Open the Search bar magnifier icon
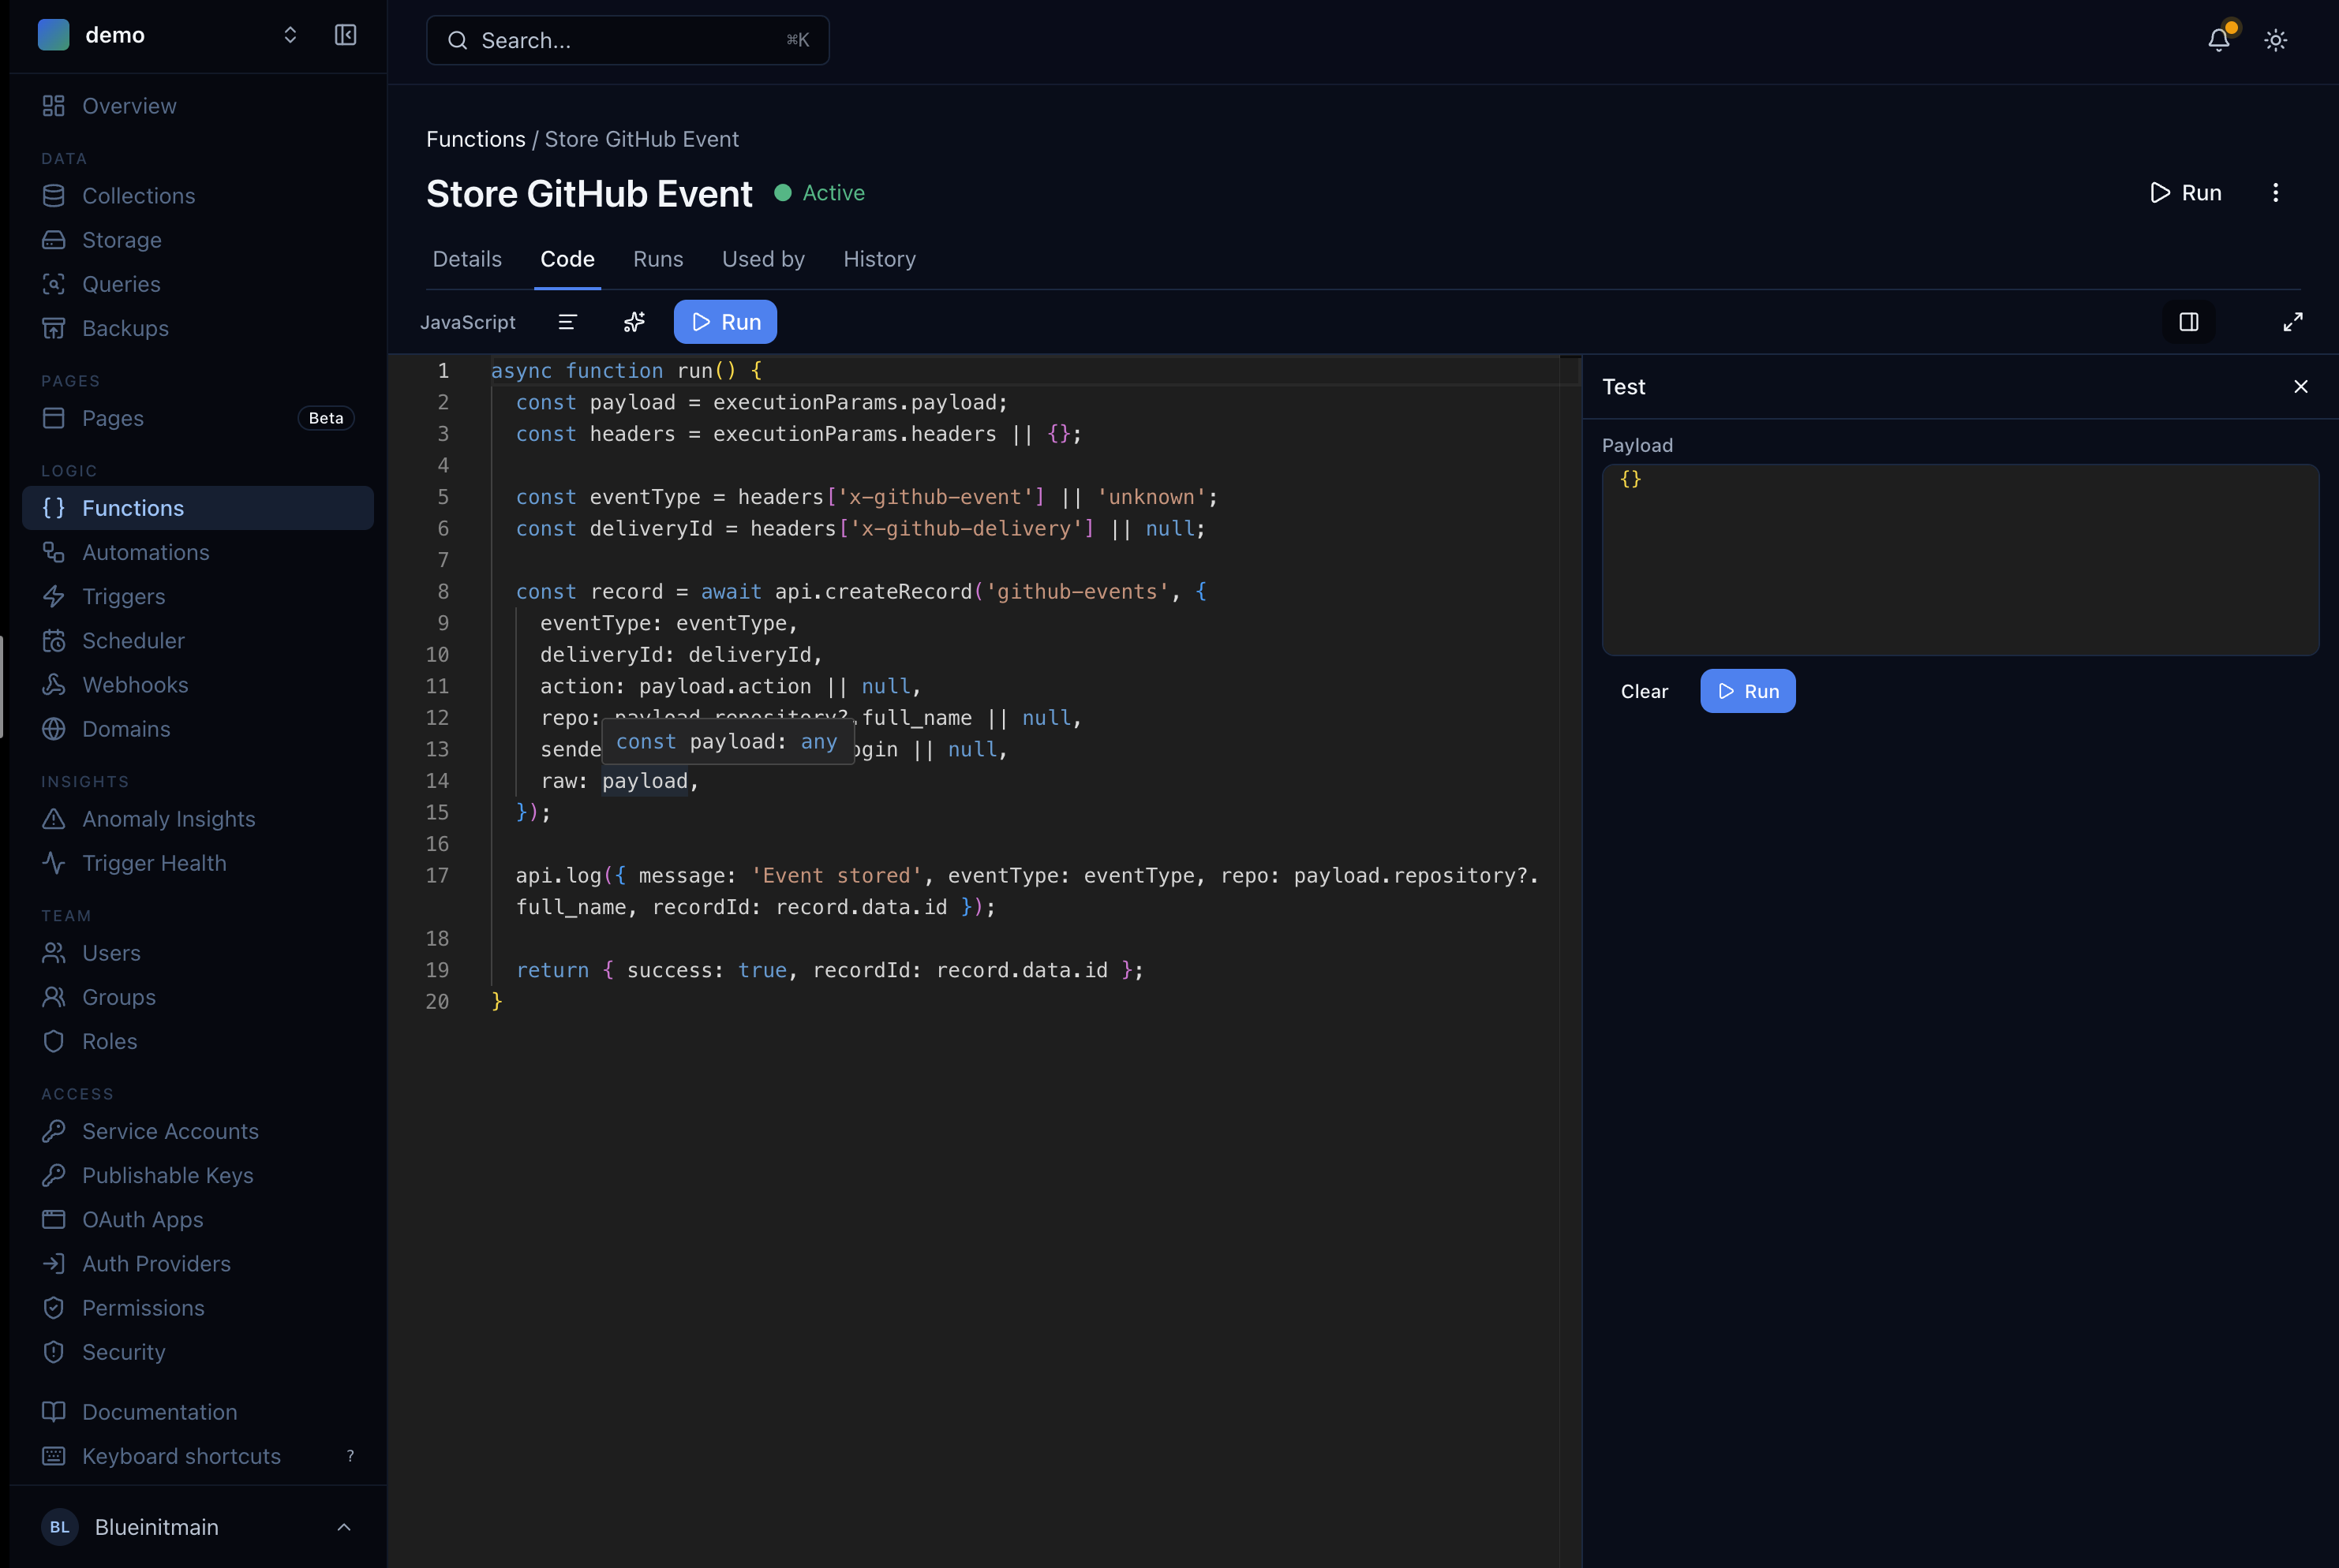This screenshot has width=2339, height=1568. [457, 40]
